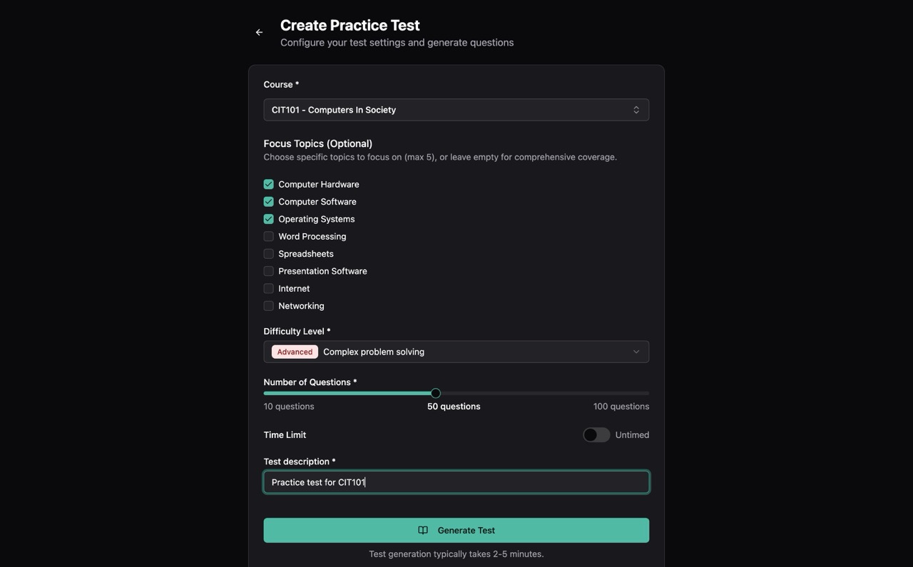Check the Spreadsheets topic
The image size is (913, 567).
click(268, 253)
